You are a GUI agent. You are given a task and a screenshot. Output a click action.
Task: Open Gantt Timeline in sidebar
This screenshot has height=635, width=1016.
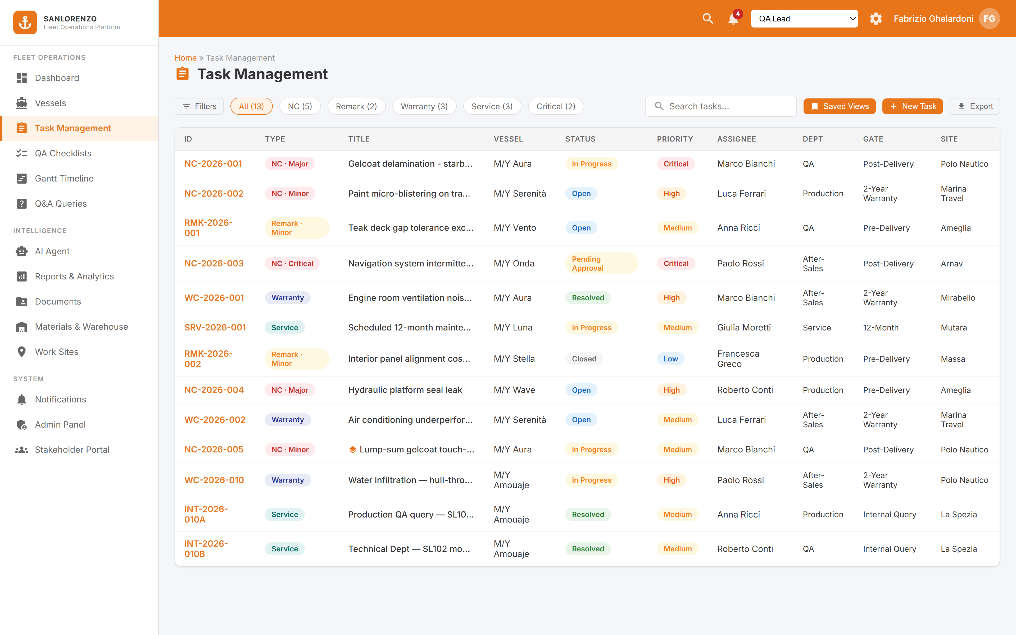(64, 179)
